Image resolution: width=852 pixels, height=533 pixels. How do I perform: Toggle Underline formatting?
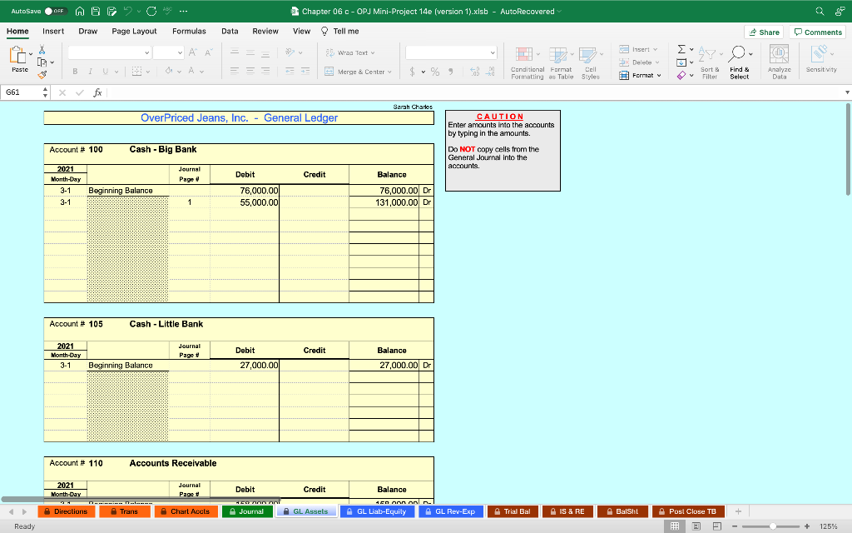tap(106, 72)
